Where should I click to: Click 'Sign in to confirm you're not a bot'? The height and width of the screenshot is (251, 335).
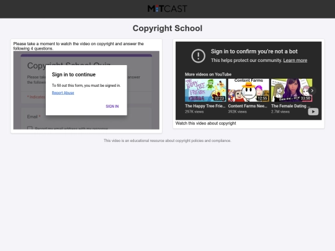pos(254,51)
